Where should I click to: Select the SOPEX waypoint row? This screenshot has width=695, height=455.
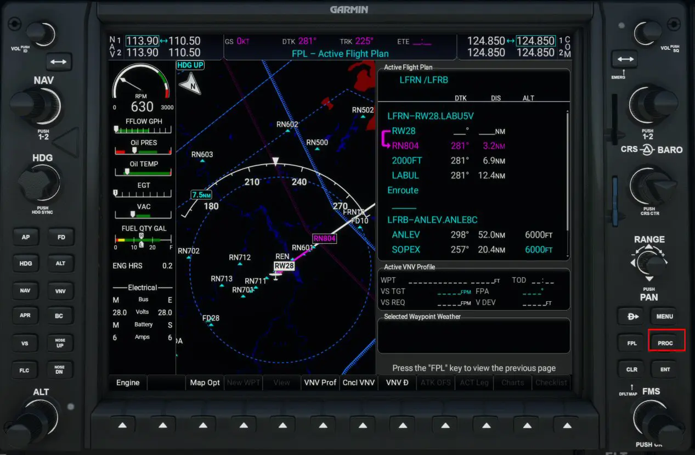(x=472, y=250)
